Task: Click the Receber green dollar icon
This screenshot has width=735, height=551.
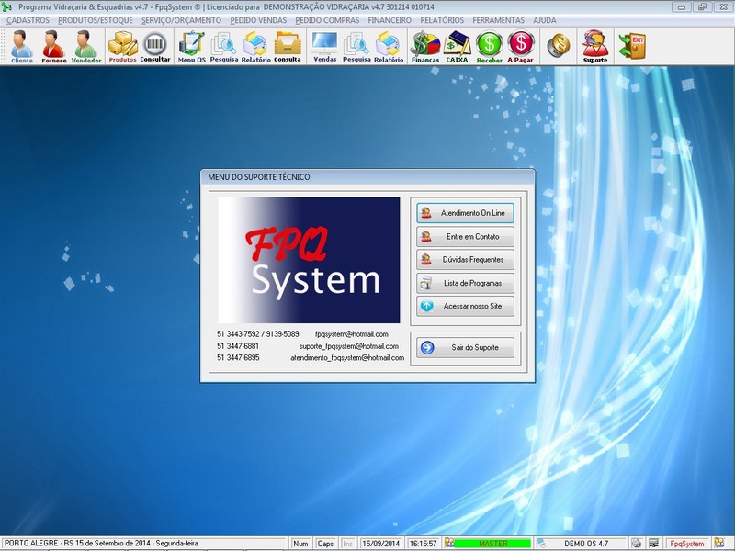Action: coord(490,46)
